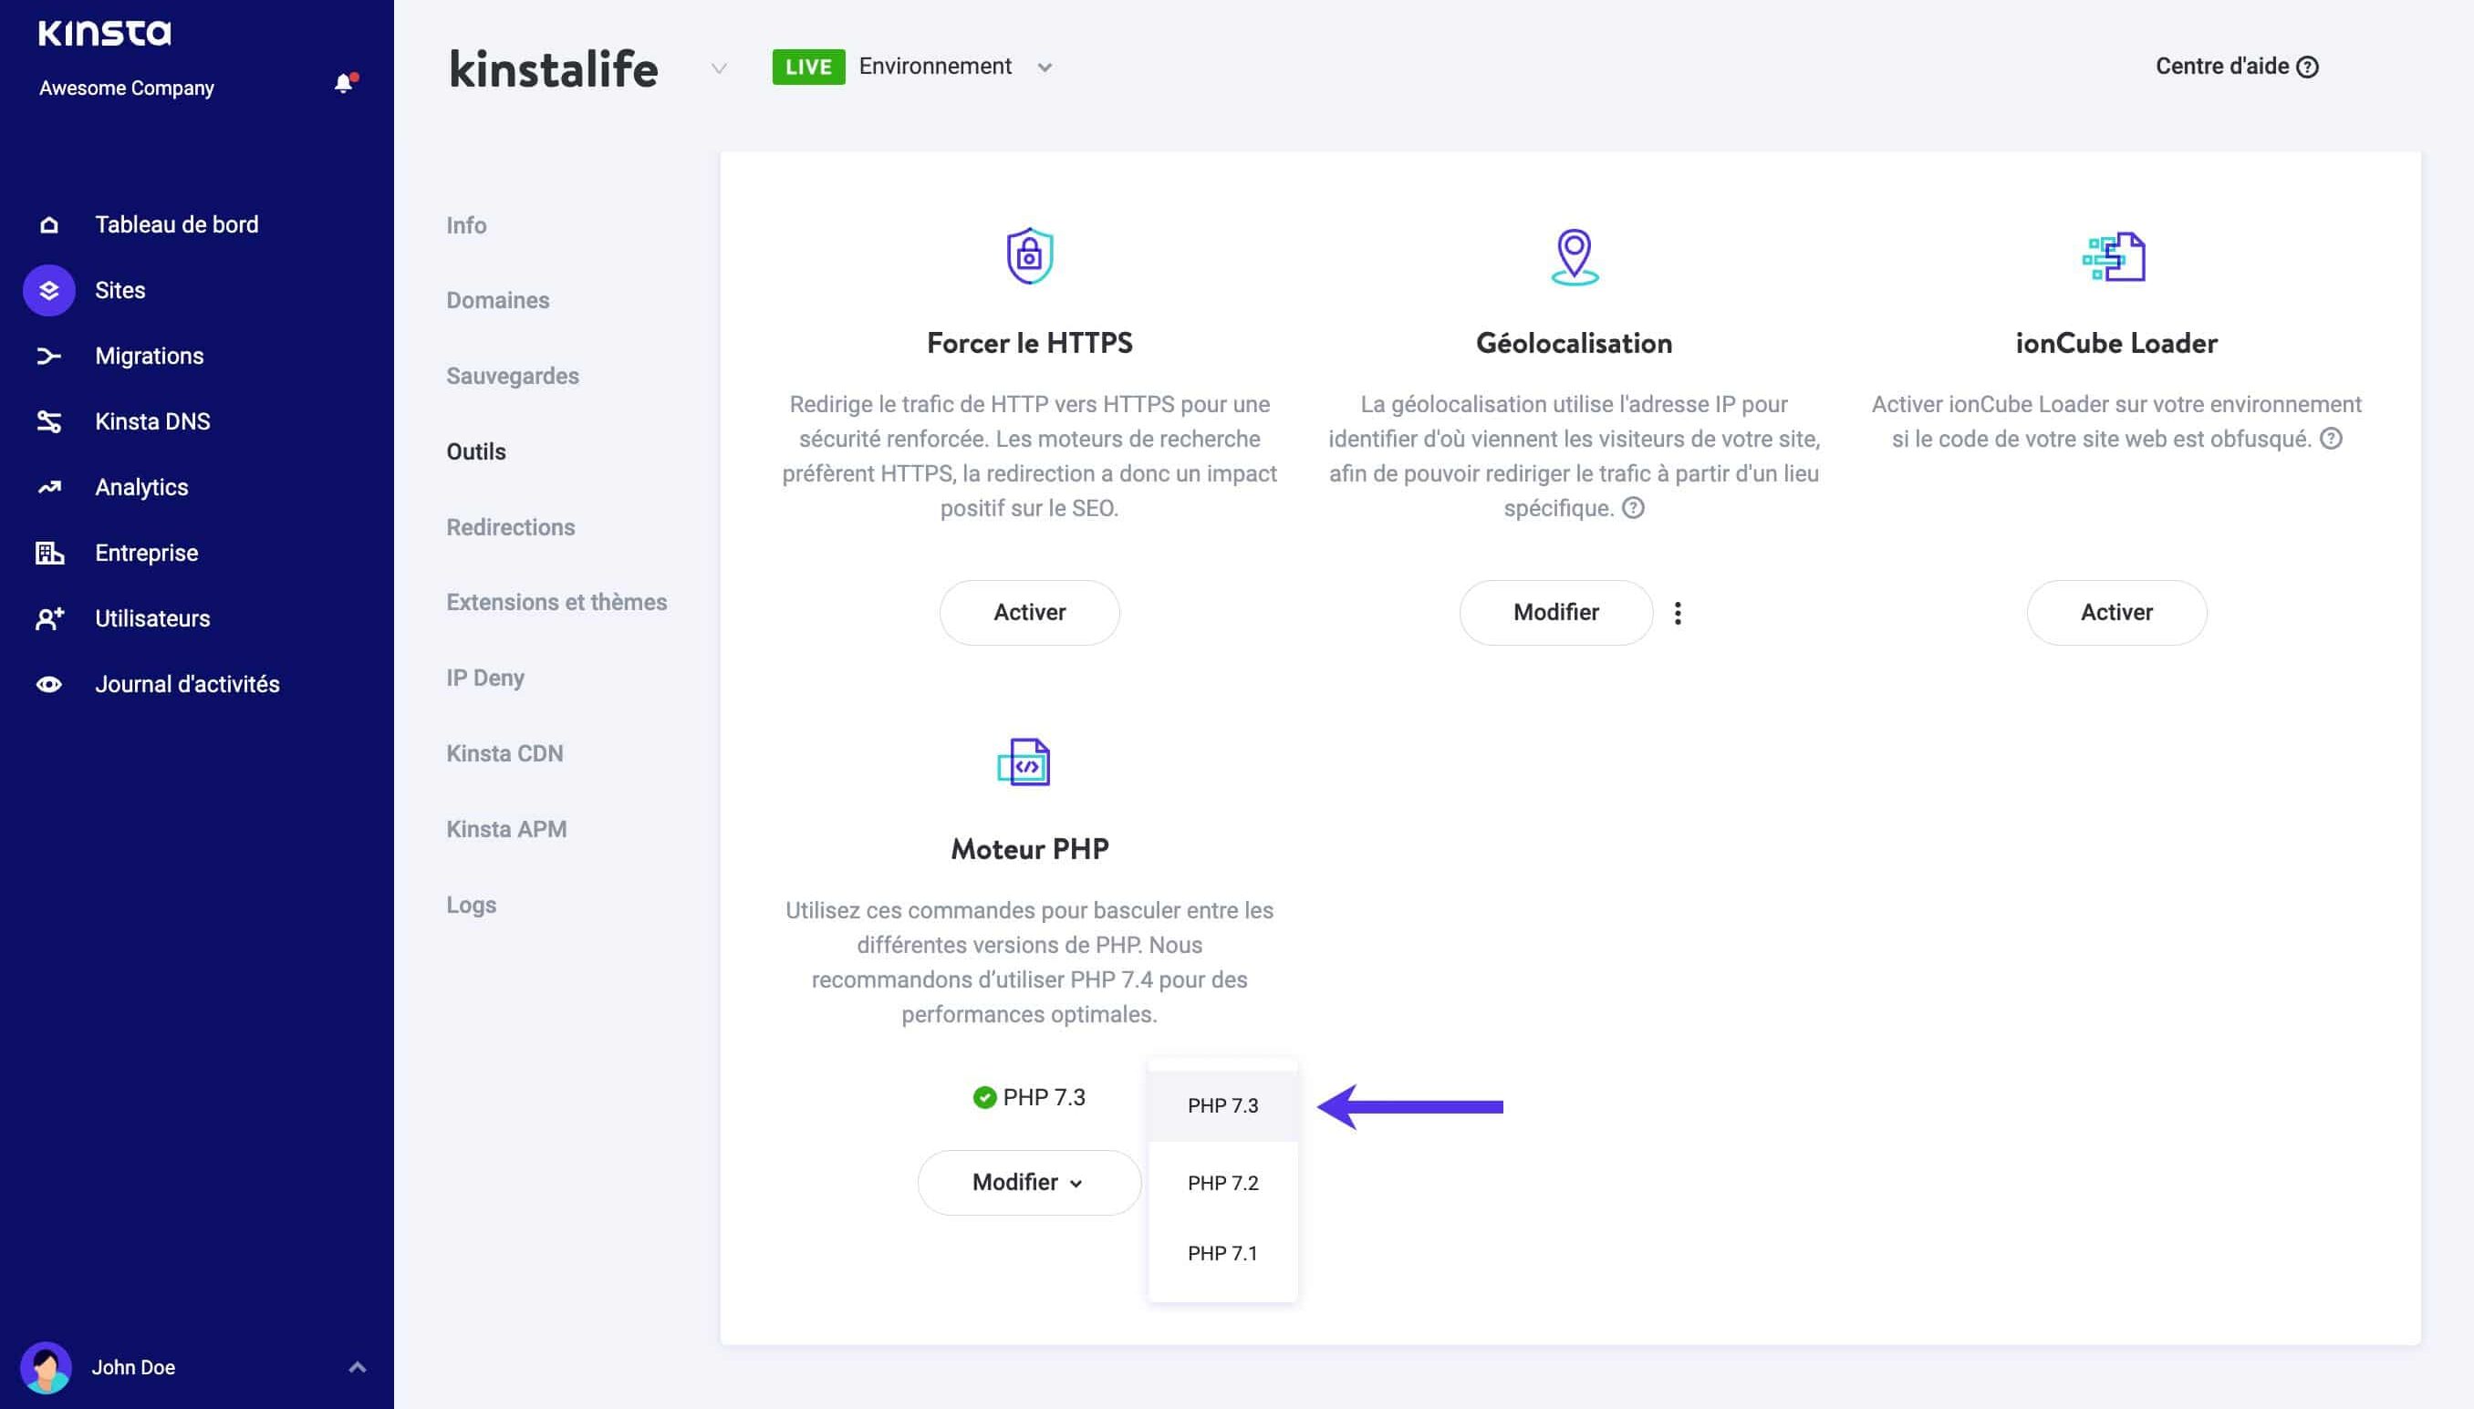Viewport: 2474px width, 1409px height.
Task: Click the Analytics trend icon
Action: [x=48, y=488]
